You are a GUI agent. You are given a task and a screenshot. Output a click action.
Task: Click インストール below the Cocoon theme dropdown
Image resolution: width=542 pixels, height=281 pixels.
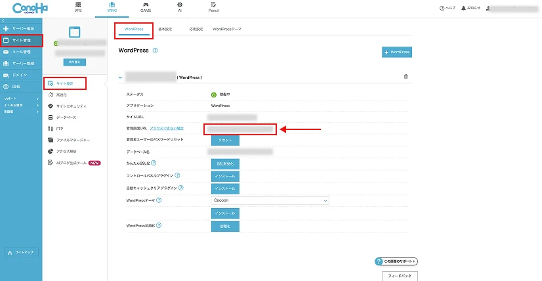point(225,213)
